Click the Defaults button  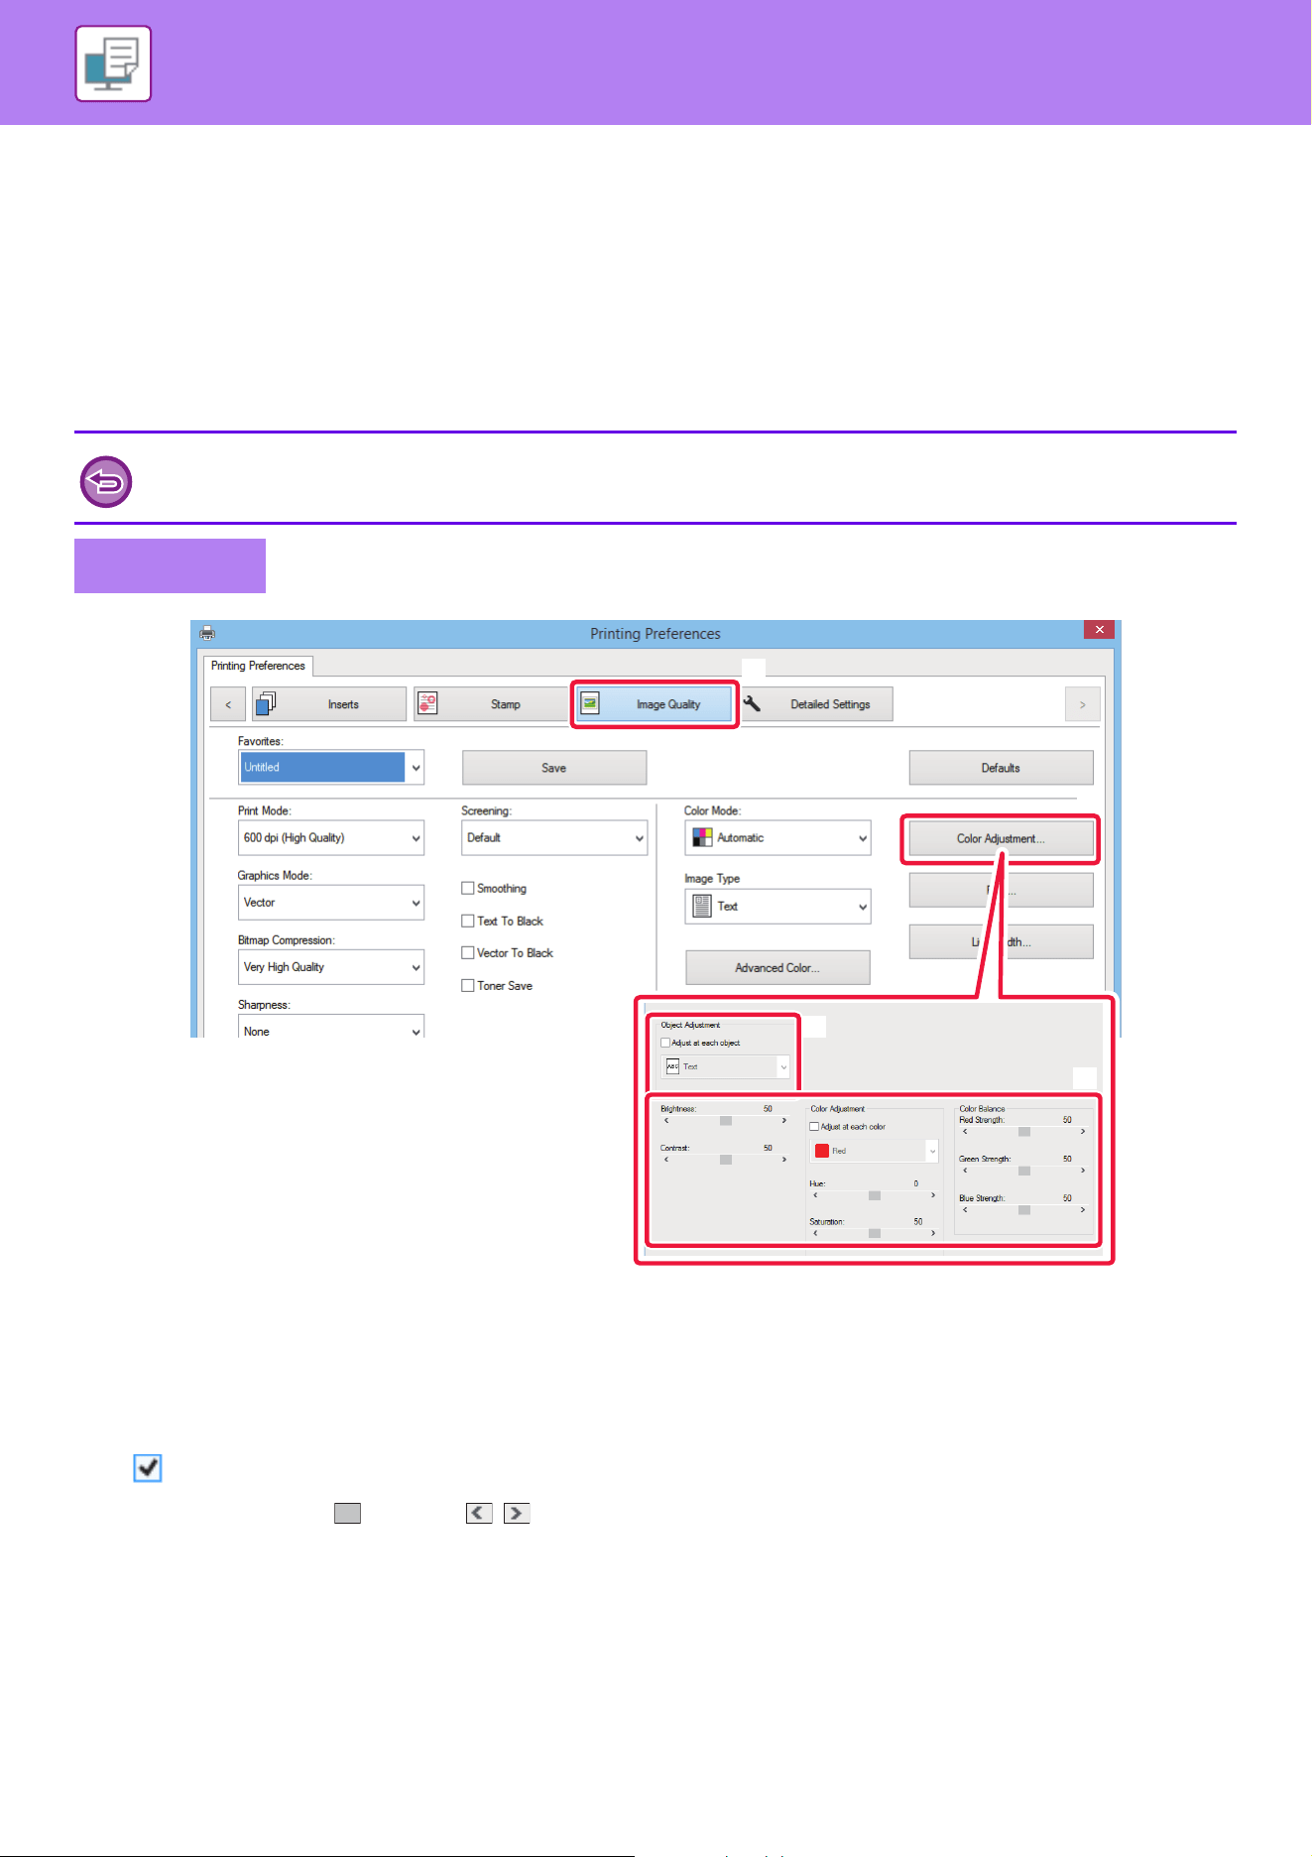coord(1002,768)
